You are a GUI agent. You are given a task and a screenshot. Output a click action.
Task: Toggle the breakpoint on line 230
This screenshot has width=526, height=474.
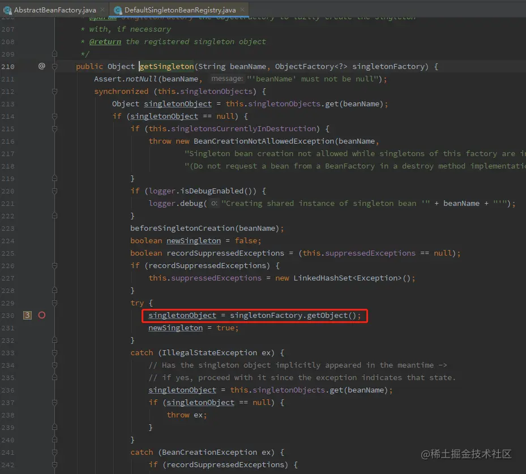tap(41, 315)
